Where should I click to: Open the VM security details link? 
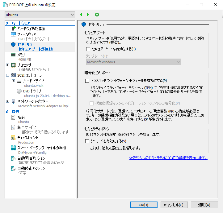[x=168, y=158]
